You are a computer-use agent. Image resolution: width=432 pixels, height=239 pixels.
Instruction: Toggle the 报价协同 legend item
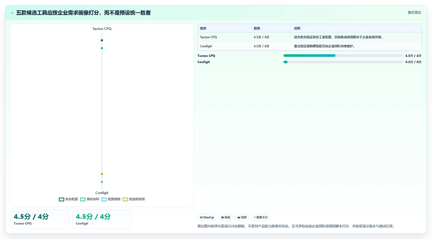click(90, 199)
